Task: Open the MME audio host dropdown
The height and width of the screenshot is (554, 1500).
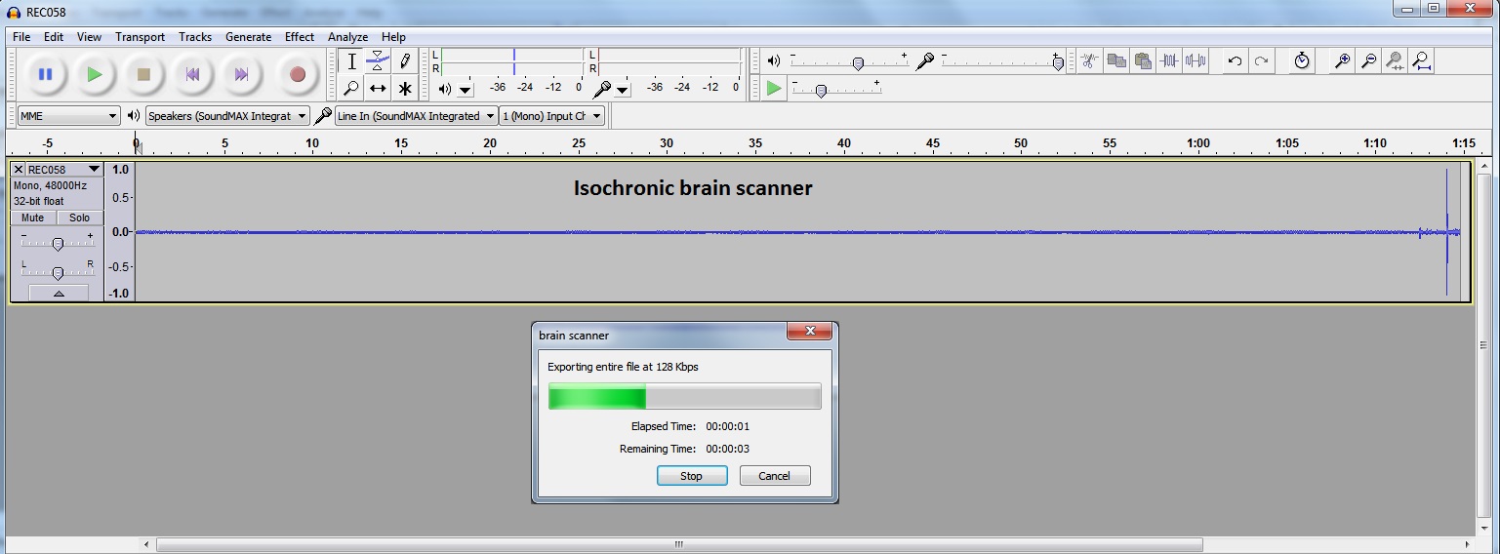Action: 68,116
